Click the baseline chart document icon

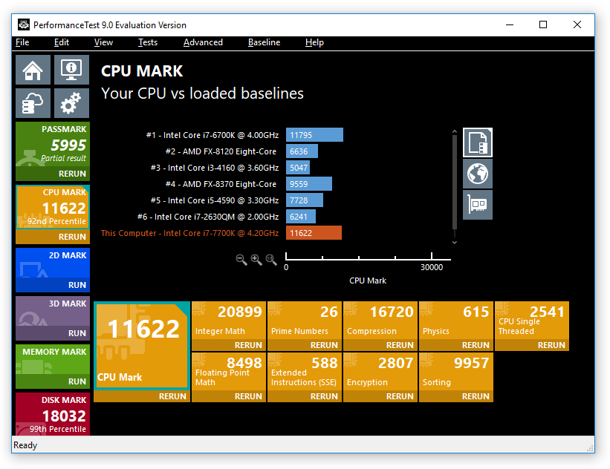(478, 142)
